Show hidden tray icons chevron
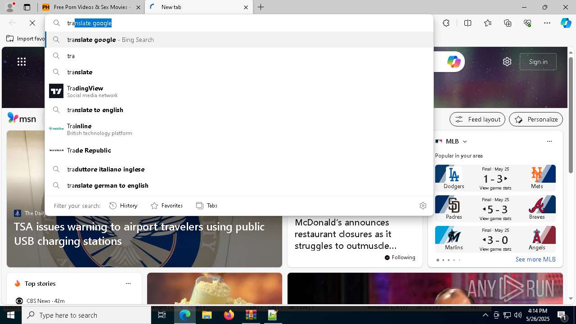576x324 pixels. [486, 315]
